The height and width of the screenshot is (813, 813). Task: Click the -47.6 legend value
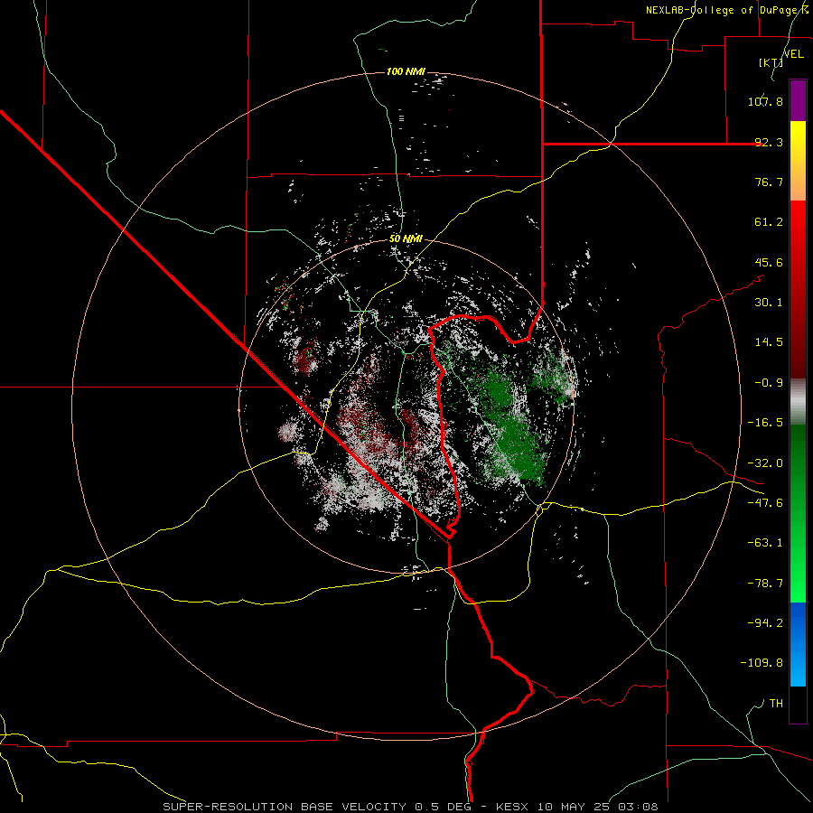[765, 503]
